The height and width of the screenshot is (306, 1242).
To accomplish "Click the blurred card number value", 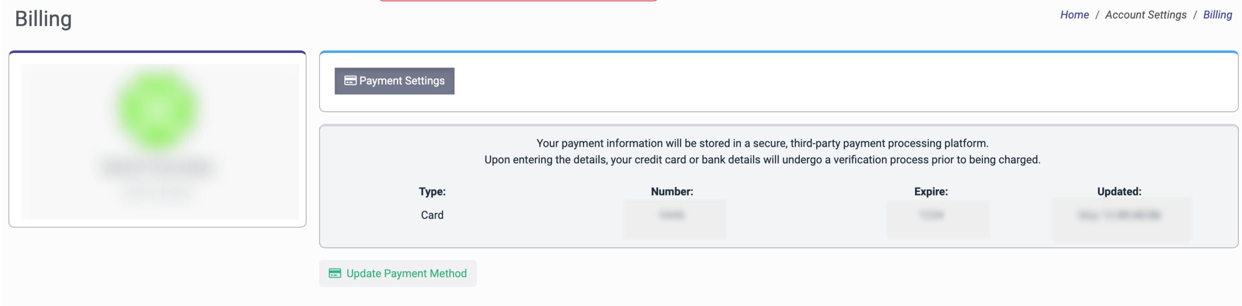I will (x=672, y=215).
